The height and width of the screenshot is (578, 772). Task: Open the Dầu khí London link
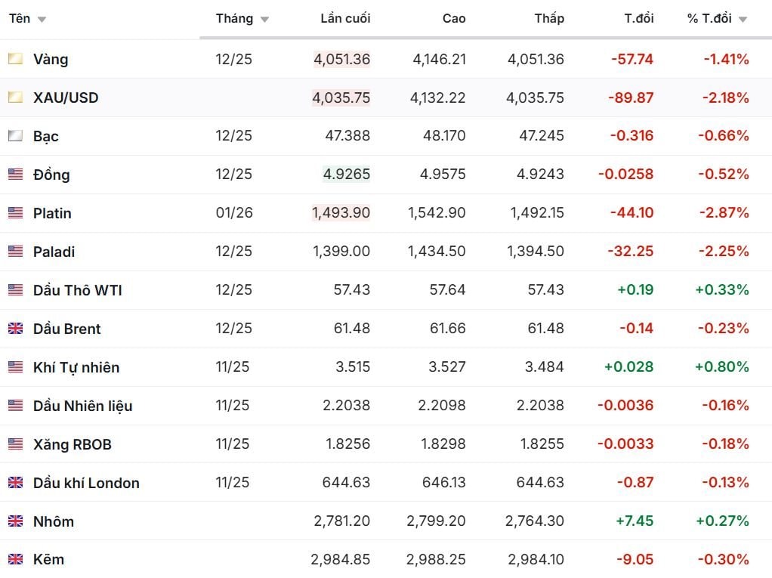click(x=86, y=483)
